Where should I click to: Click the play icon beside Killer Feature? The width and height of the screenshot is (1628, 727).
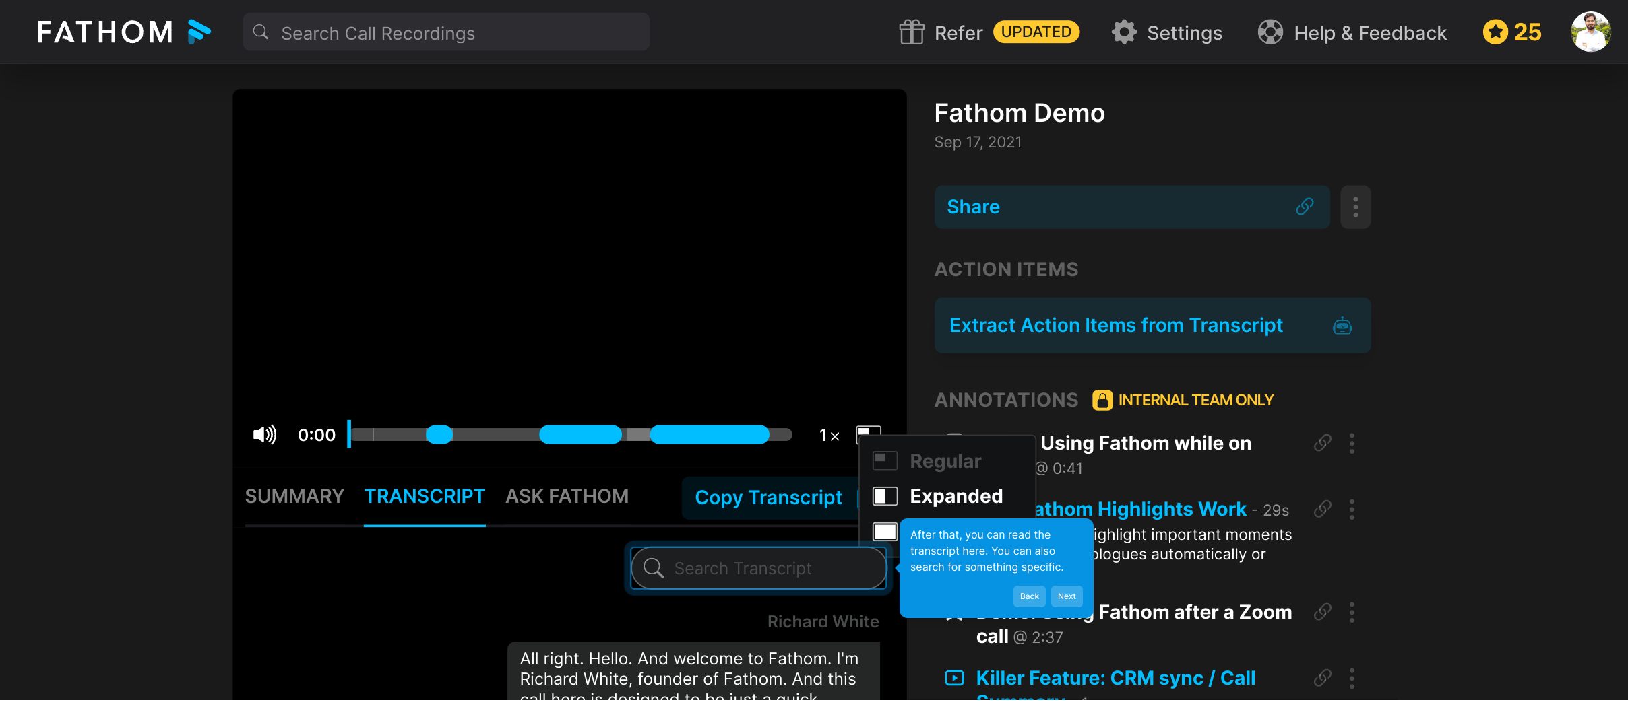pos(954,678)
